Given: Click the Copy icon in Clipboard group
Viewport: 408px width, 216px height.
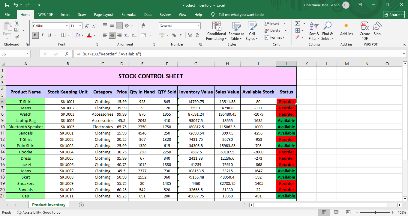Looking at the screenshot, I should tap(17, 30).
